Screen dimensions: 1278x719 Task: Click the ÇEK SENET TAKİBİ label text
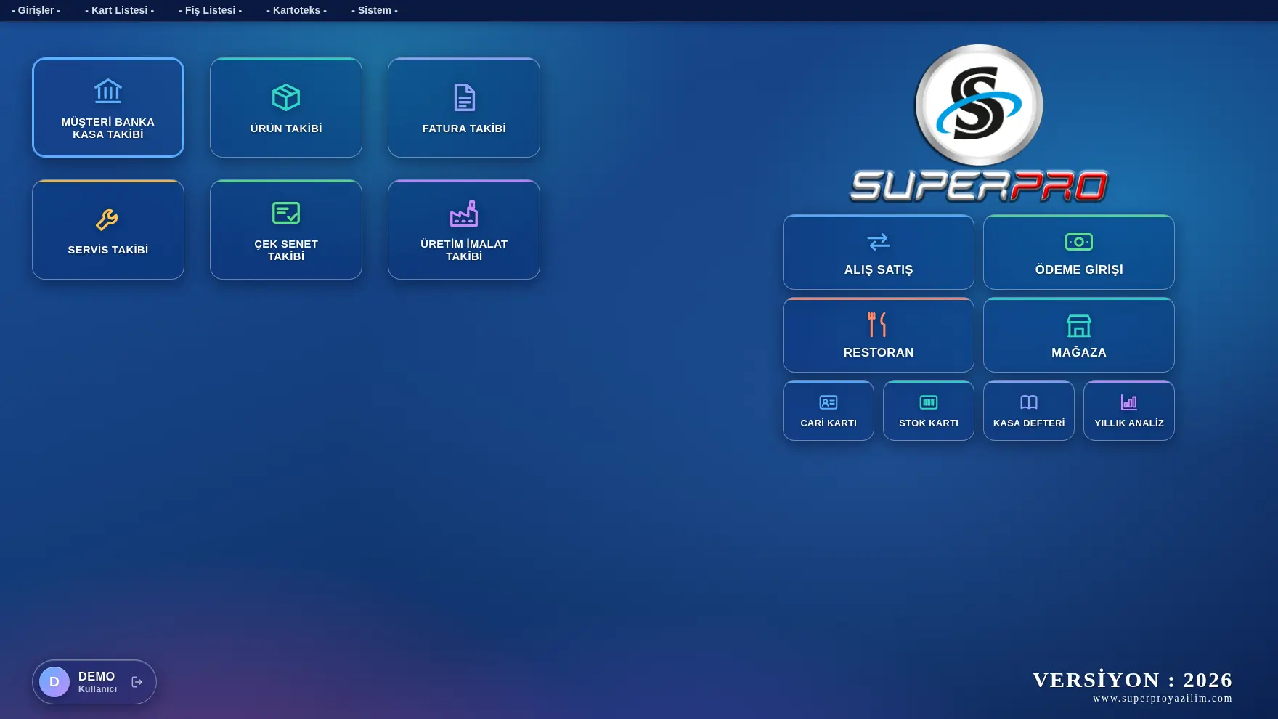[x=286, y=250]
